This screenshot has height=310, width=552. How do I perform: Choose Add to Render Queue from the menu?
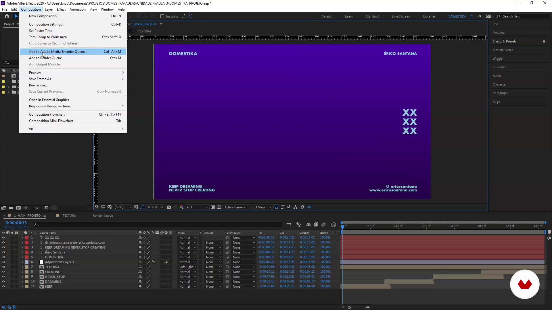(x=45, y=58)
